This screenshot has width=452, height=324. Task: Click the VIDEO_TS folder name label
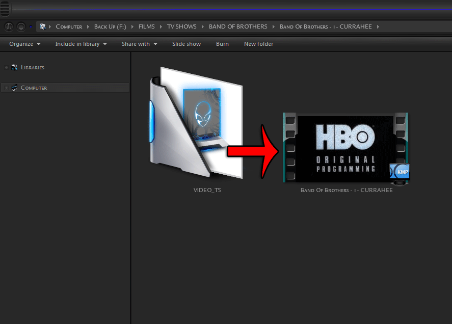tap(207, 190)
